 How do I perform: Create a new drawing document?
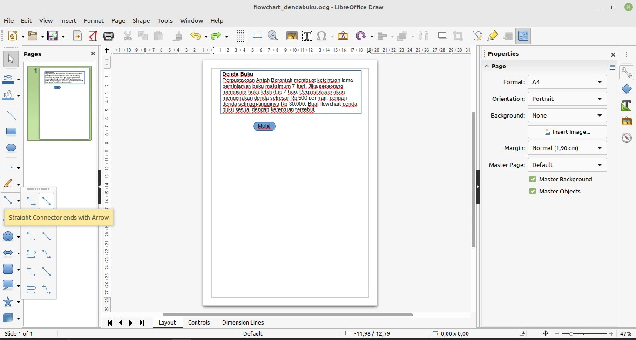pos(13,36)
